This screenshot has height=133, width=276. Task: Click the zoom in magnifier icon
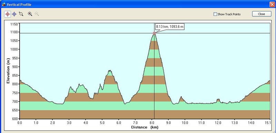pos(30,14)
